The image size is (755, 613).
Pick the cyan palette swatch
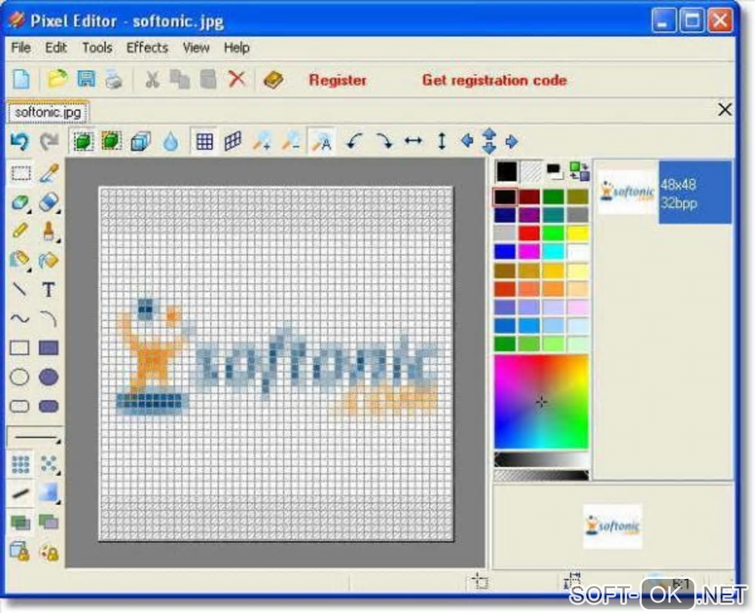point(553,252)
